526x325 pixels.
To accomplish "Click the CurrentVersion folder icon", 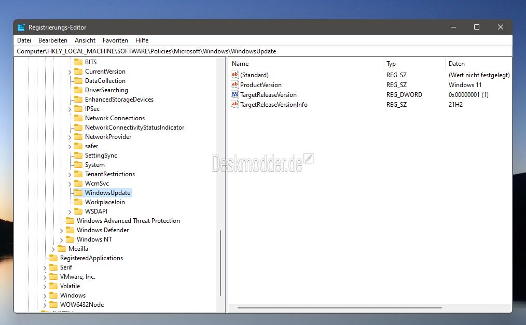I will pyautogui.click(x=78, y=72).
